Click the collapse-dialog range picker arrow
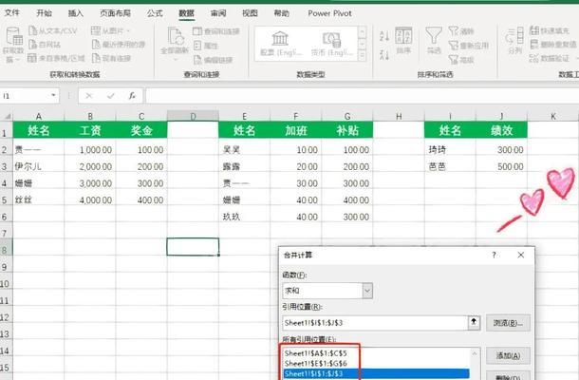This screenshot has height=380, width=579. tap(474, 323)
